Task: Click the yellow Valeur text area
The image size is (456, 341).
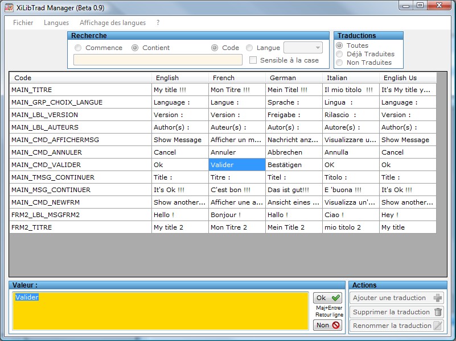Action: tap(161, 311)
